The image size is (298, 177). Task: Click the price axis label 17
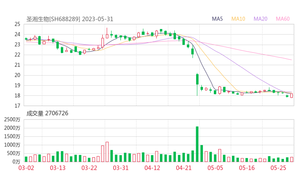pyautogui.click(x=17, y=106)
